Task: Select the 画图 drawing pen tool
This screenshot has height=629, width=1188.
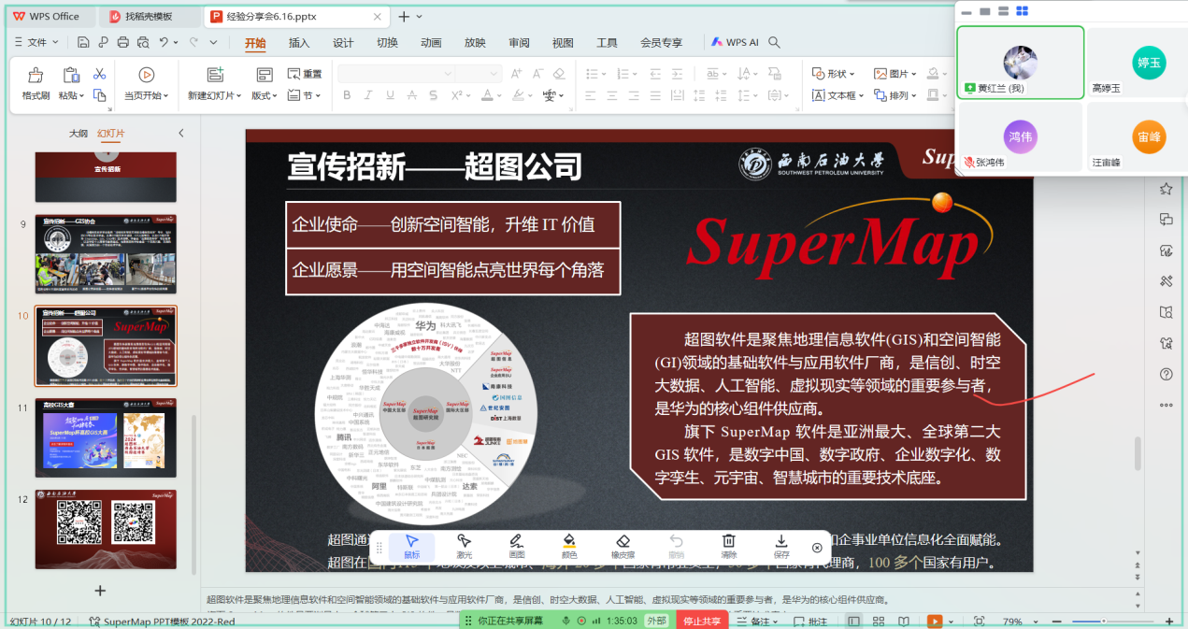Action: click(516, 546)
